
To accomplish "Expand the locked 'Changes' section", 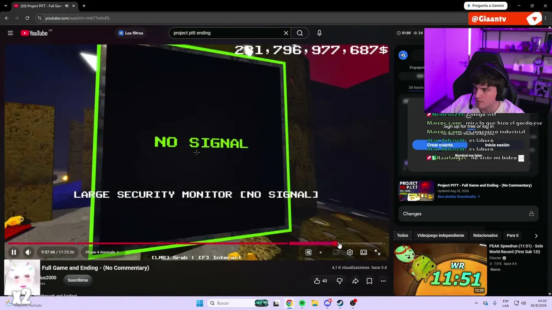I will [x=468, y=214].
